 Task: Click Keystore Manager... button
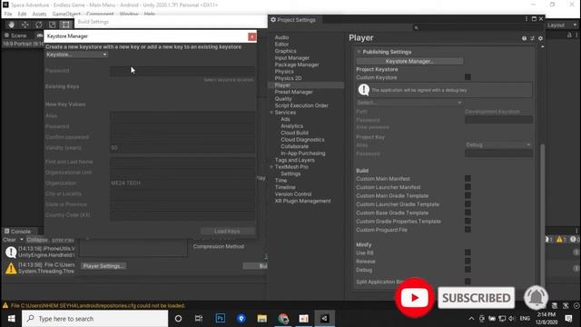click(x=409, y=61)
